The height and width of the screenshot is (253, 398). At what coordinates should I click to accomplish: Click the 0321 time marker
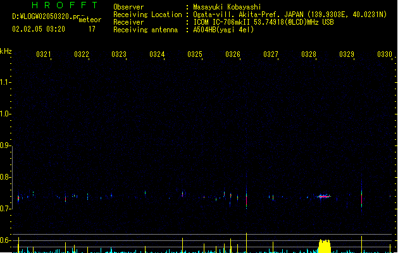44,54
